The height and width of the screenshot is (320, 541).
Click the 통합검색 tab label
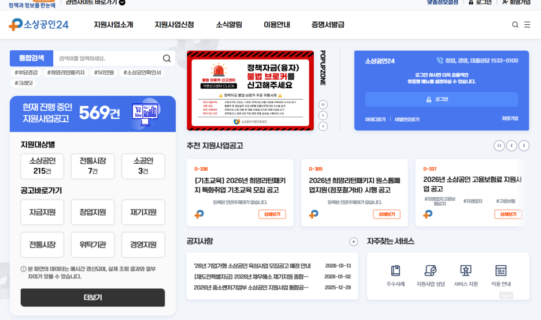coord(31,58)
